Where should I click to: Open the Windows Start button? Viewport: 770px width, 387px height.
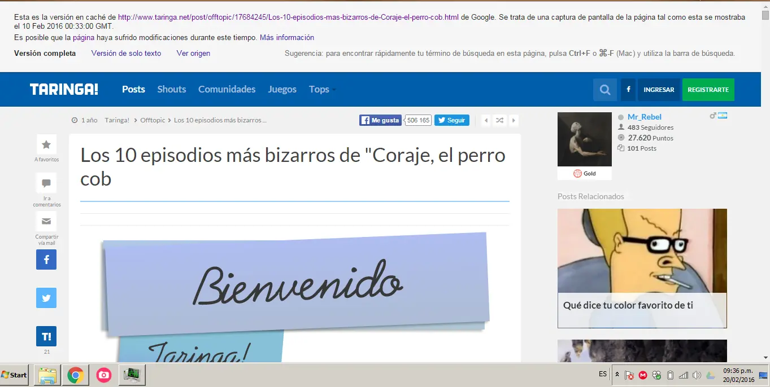14,375
